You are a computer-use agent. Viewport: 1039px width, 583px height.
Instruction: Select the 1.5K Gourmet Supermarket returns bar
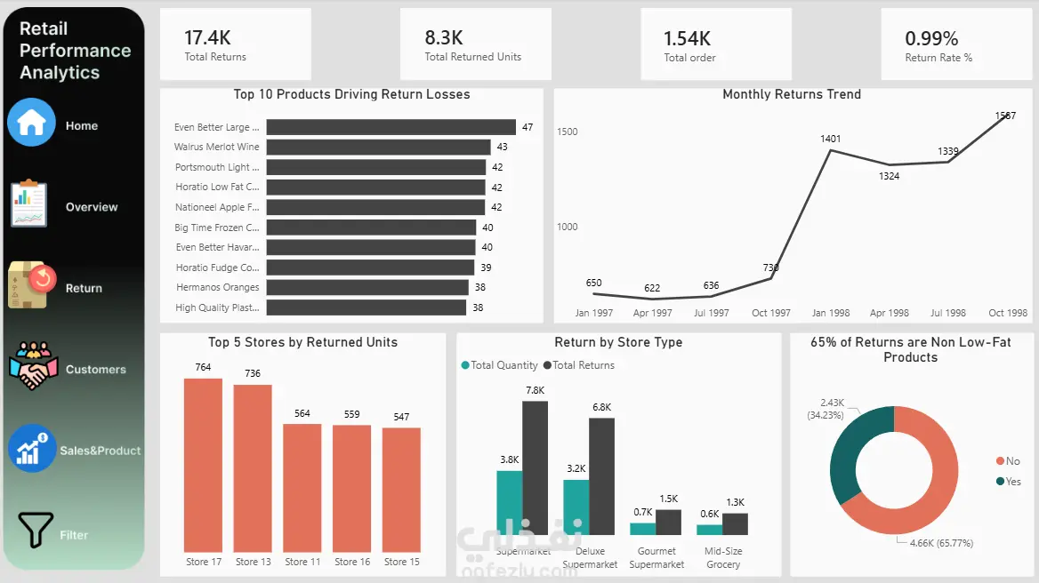(x=669, y=522)
